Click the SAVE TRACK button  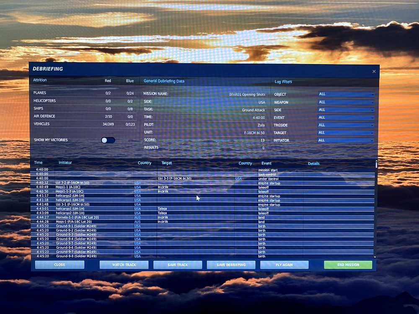(x=178, y=265)
